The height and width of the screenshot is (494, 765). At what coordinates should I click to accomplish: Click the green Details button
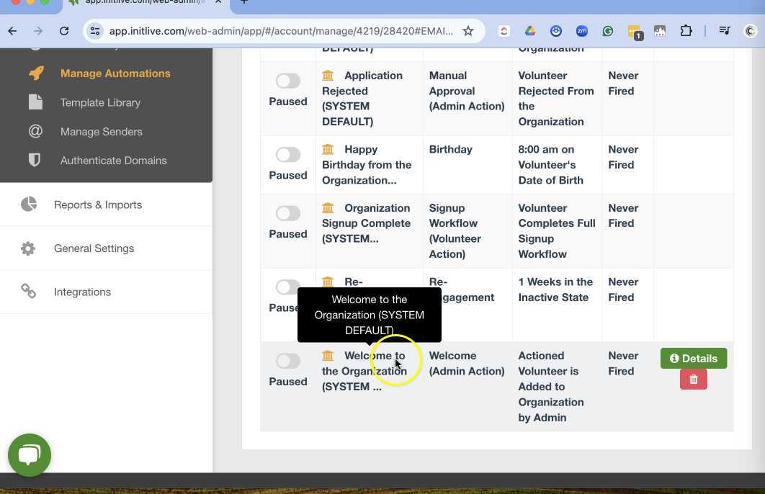pyautogui.click(x=693, y=359)
